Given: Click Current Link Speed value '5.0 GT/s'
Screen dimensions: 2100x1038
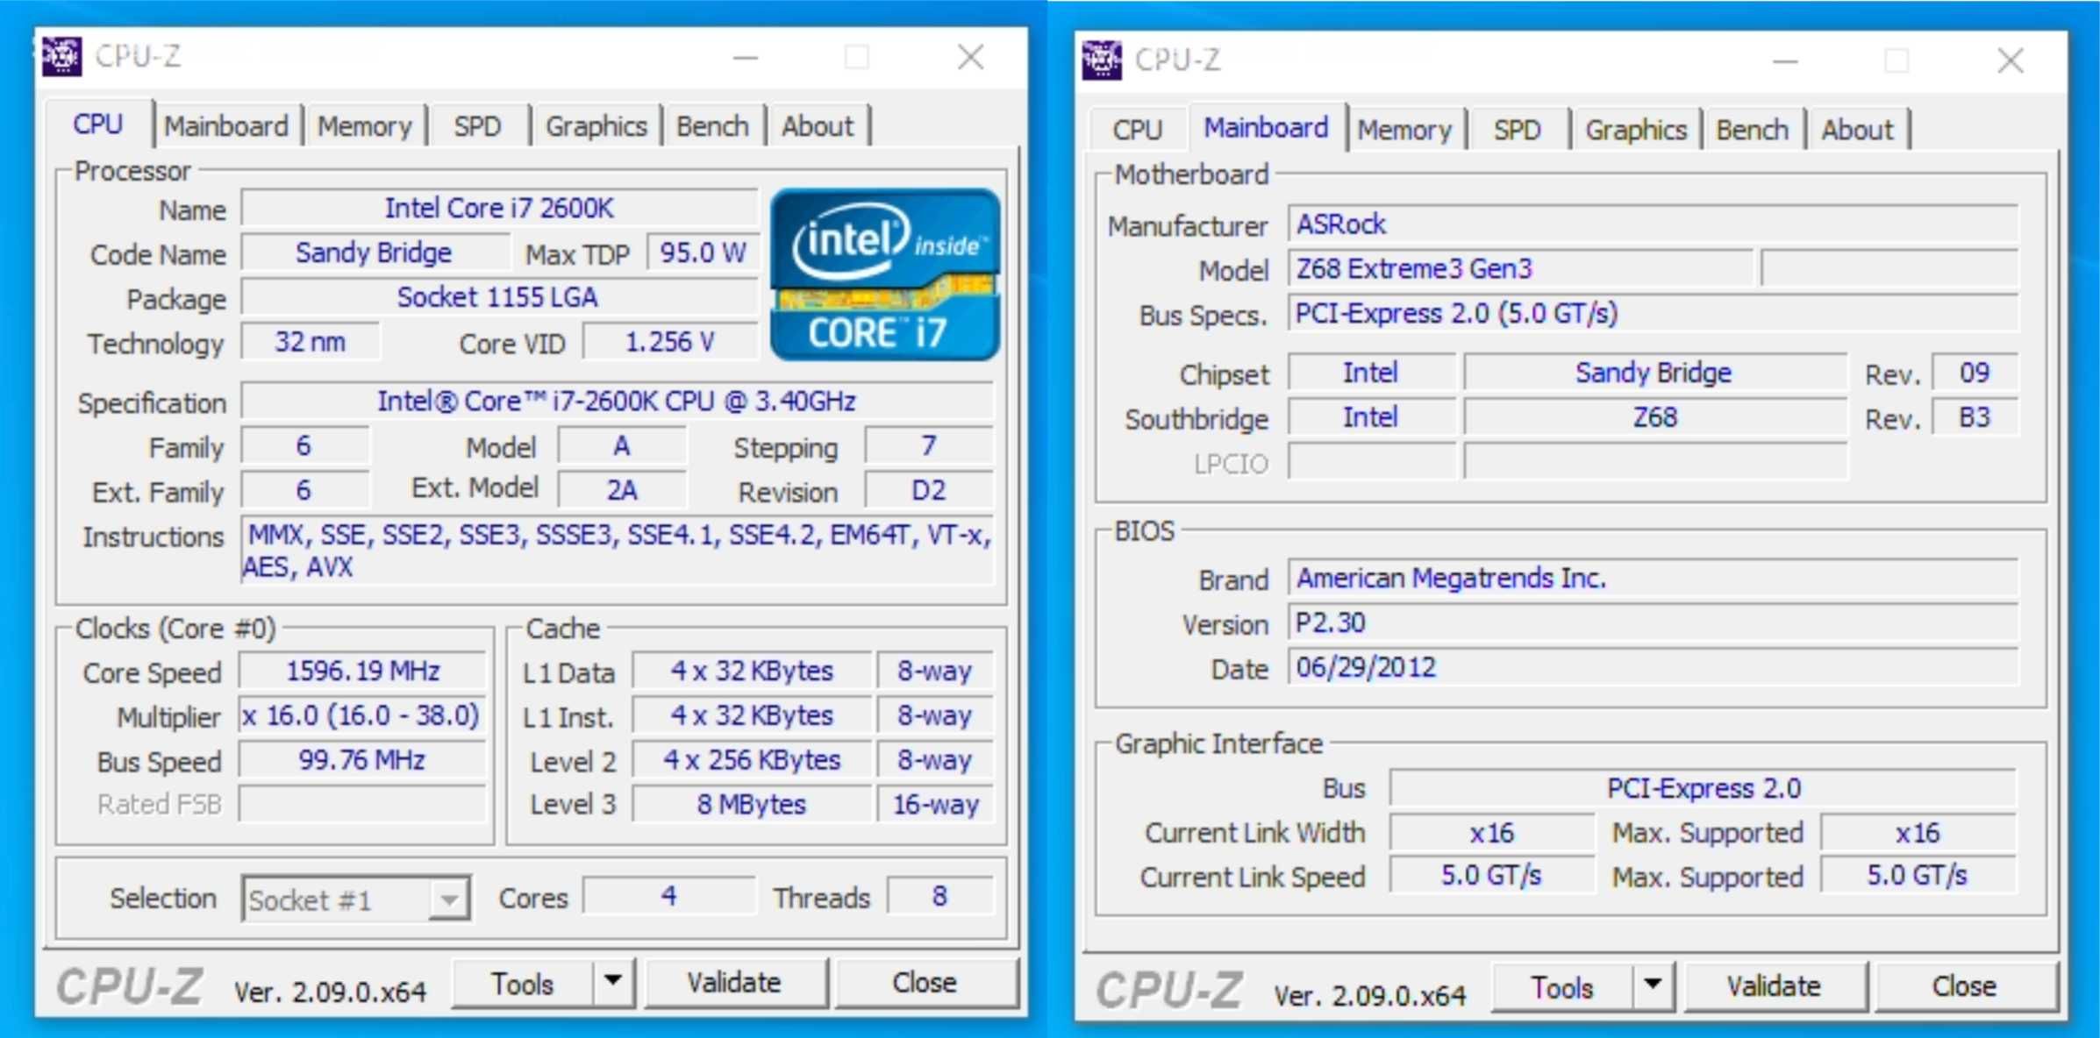Looking at the screenshot, I should coord(1492,876).
